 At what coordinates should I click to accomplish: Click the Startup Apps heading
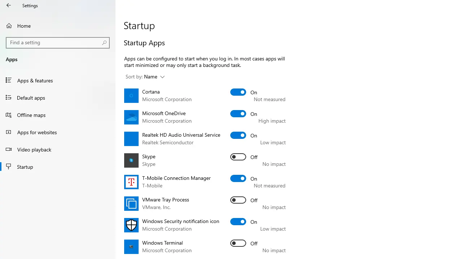(x=144, y=43)
